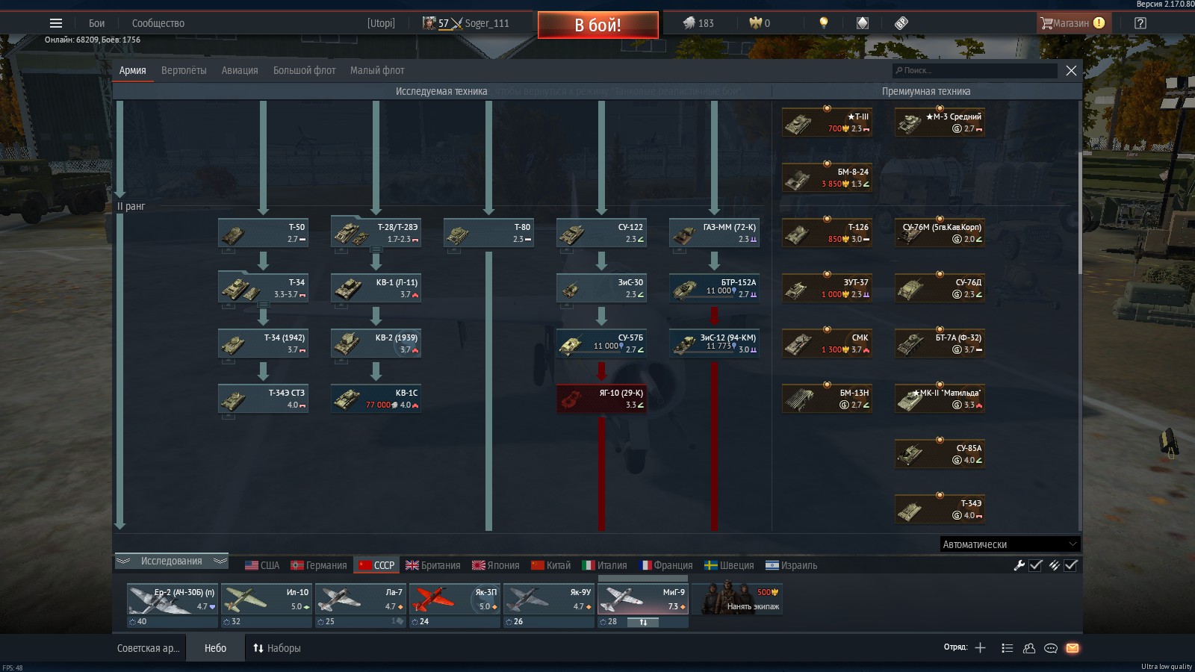Select premium tank СМК
The image size is (1195, 672).
click(827, 343)
